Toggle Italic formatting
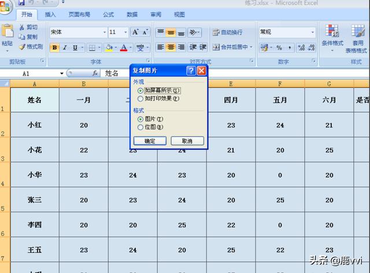The width and height of the screenshot is (370, 273). 65,47
